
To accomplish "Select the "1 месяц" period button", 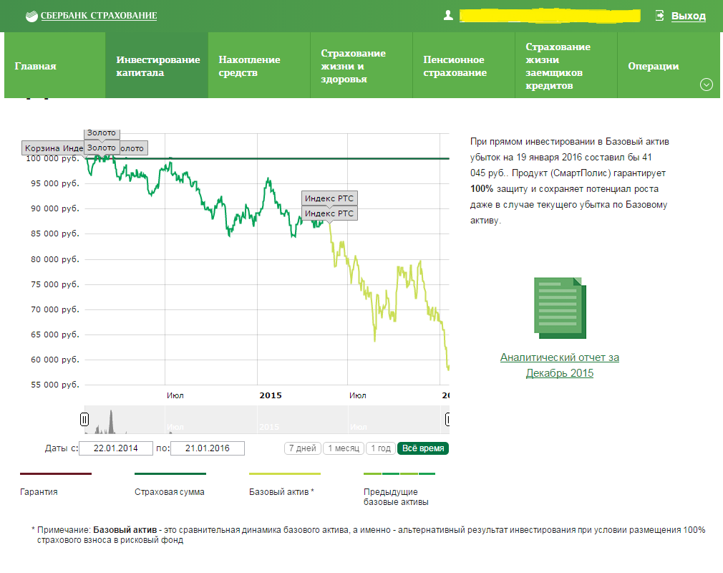I will [x=344, y=448].
